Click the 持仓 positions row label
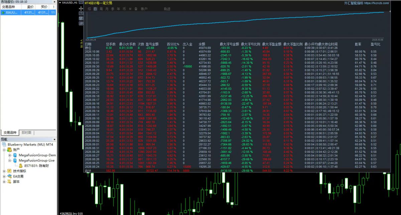The image size is (401, 215). (x=88, y=48)
